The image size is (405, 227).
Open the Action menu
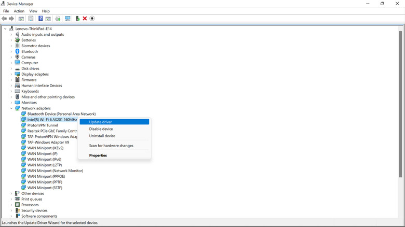click(19, 11)
